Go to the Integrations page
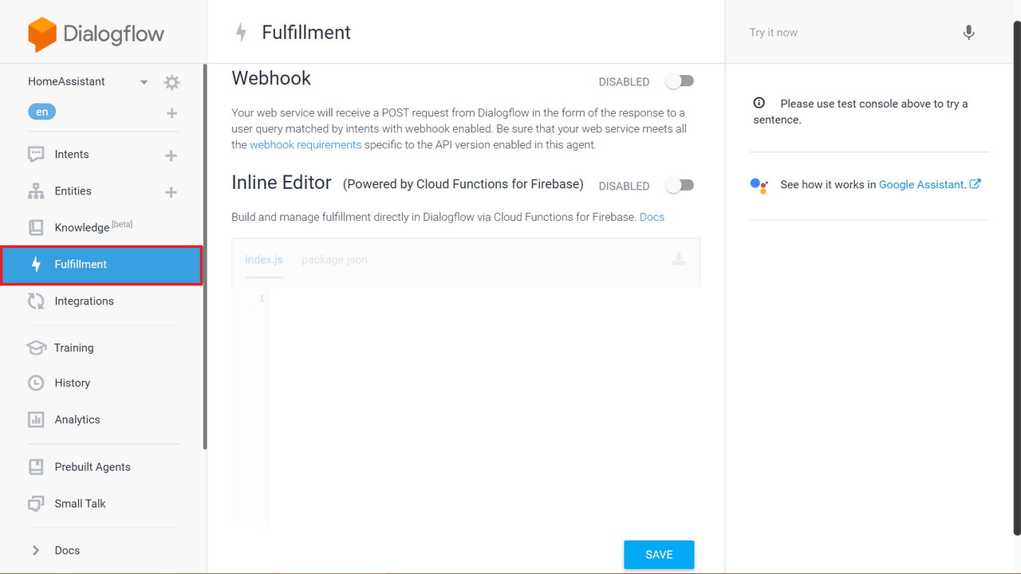The width and height of the screenshot is (1021, 574). click(84, 301)
